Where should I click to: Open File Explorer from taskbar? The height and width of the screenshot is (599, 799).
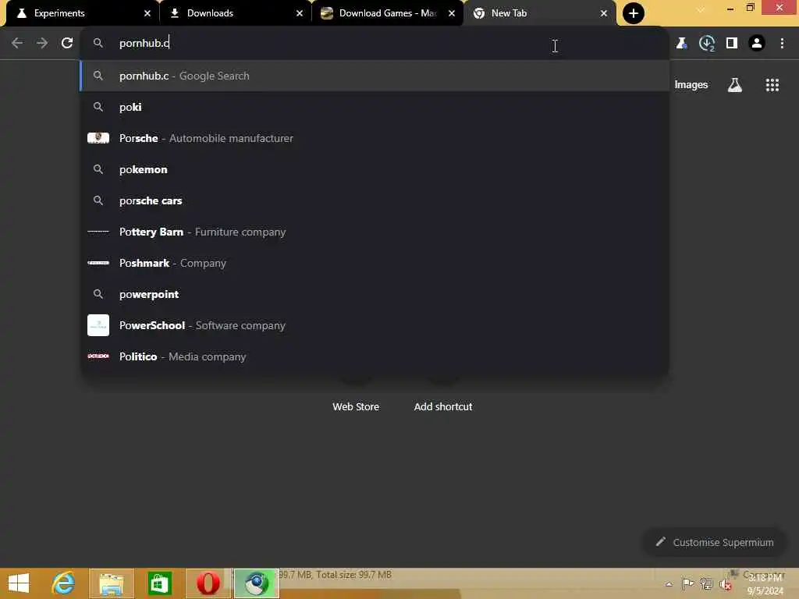tap(112, 583)
